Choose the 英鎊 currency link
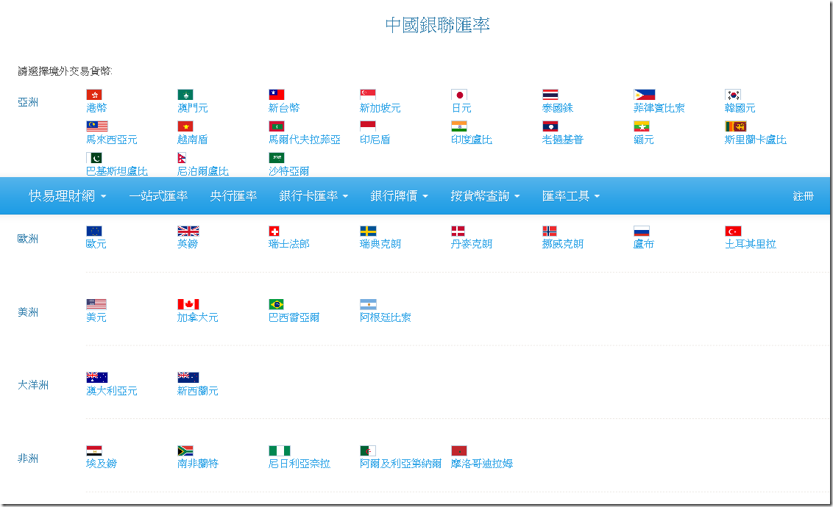 point(188,244)
